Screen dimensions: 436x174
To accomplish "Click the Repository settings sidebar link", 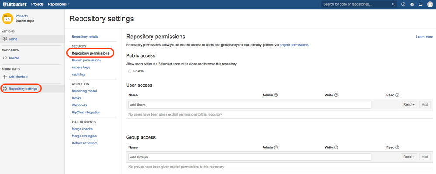I will tap(23, 89).
